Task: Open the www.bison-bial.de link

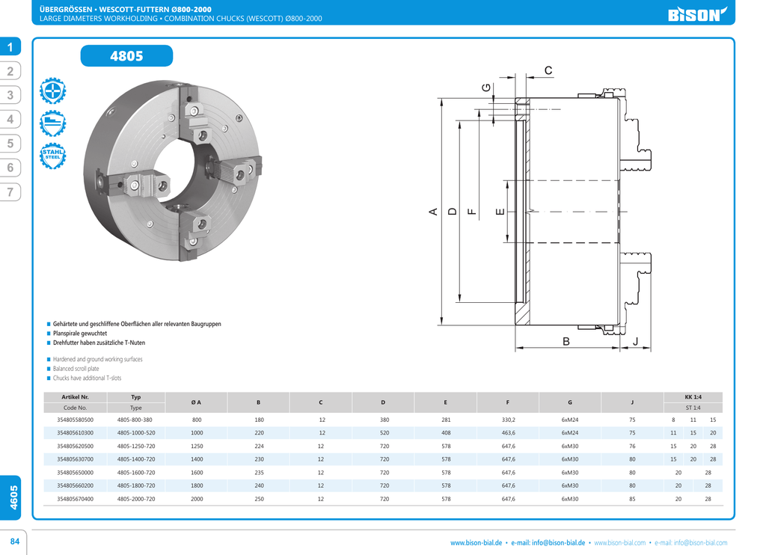Action: pos(476,543)
